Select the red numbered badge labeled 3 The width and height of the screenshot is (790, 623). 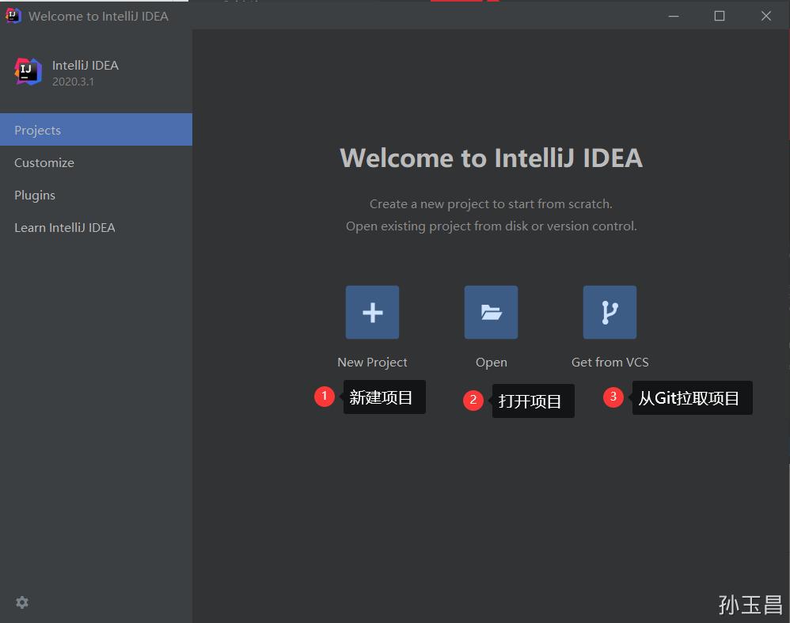point(613,397)
